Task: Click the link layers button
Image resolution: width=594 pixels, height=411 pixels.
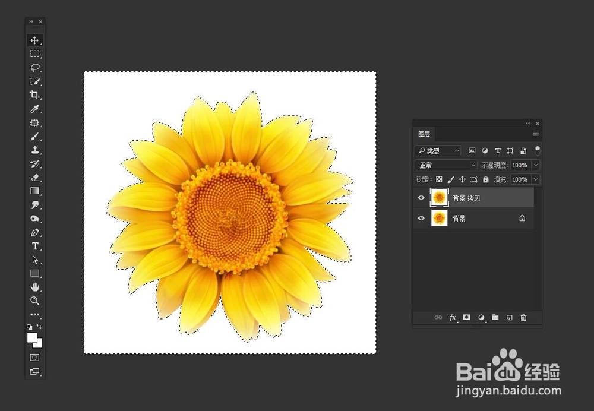Action: click(438, 317)
